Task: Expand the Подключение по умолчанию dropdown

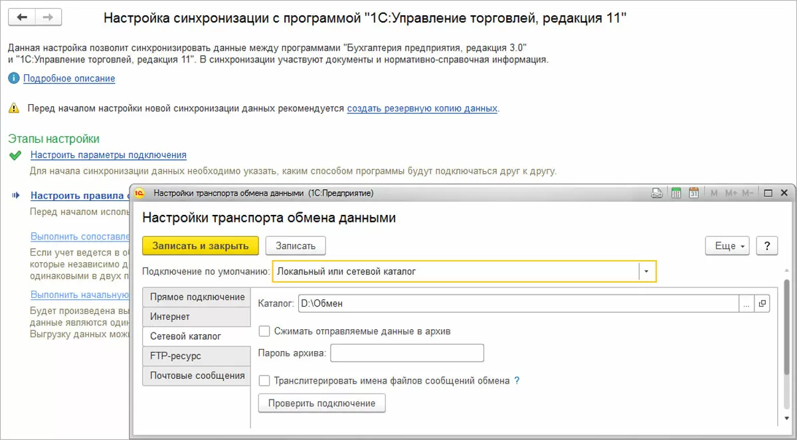Action: [647, 271]
